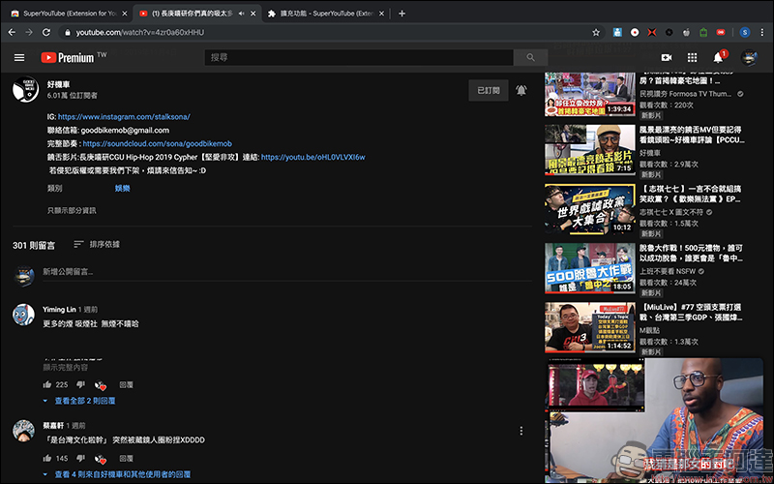Viewport: 774px width, 484px height.
Task: Open the YouTube hamburger guide menu
Action: click(x=19, y=58)
